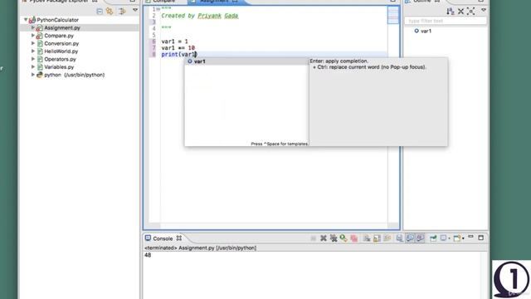Click green relaunch icon in Console toolbar

(343, 238)
